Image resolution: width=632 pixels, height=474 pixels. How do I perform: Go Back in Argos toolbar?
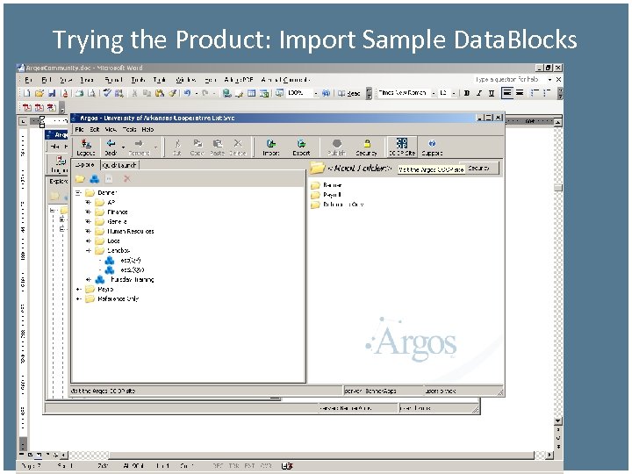click(111, 147)
